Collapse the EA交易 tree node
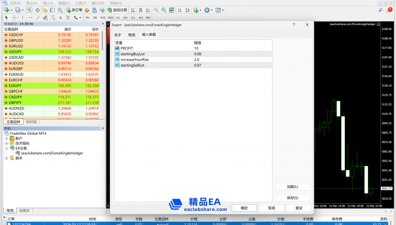The image size is (396, 225). click(x=7, y=148)
